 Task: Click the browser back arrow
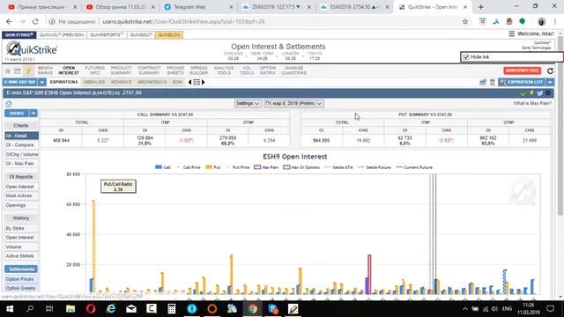click(10, 21)
